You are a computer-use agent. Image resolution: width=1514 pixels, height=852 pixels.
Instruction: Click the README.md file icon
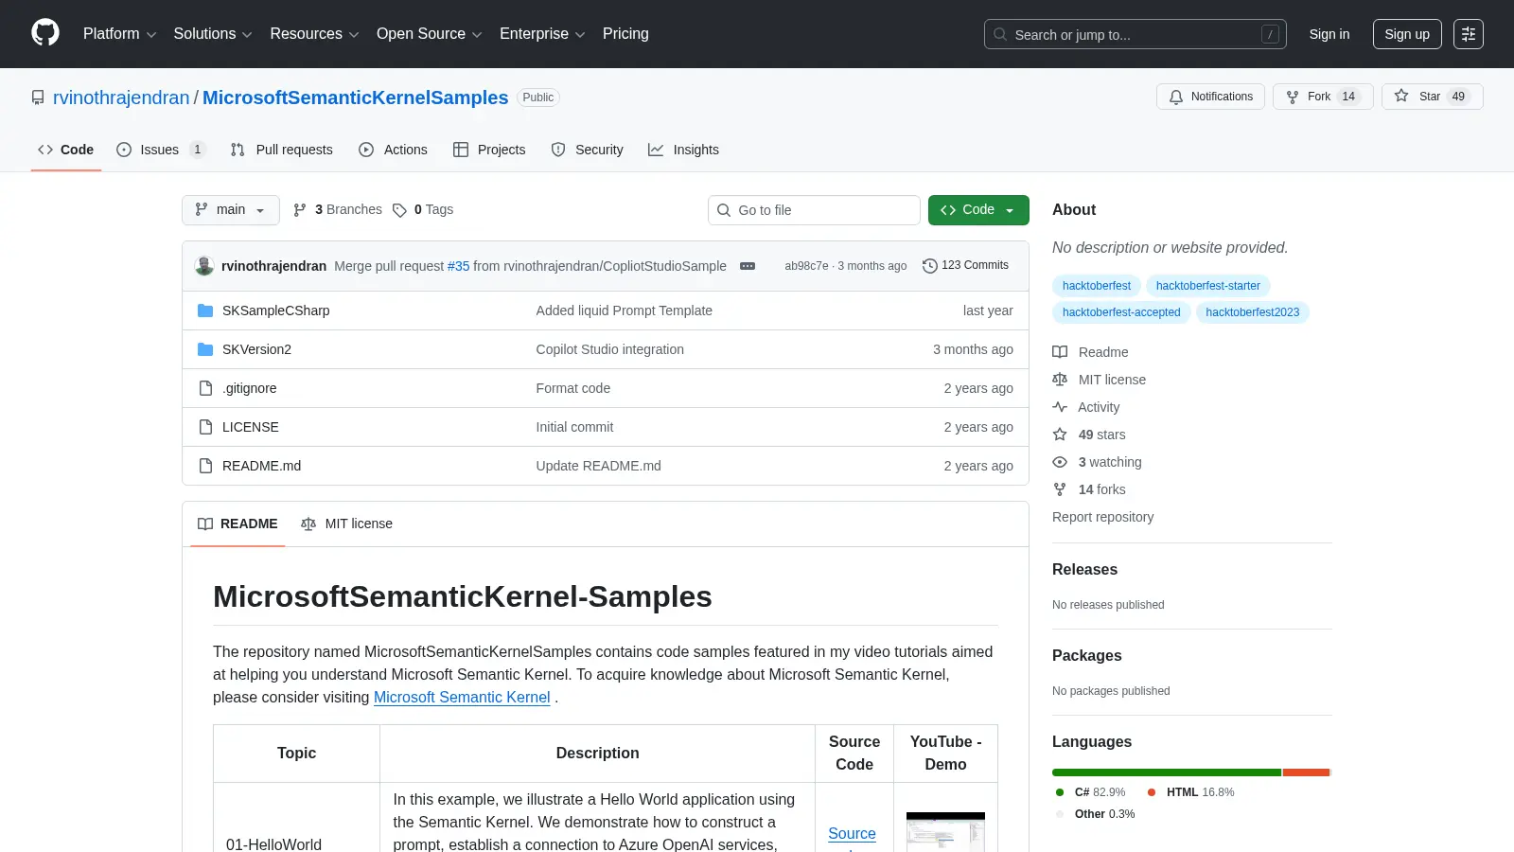pos(205,466)
